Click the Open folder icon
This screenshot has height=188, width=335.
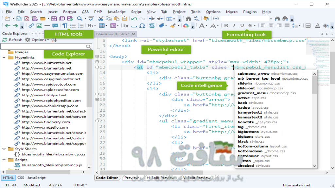click(43, 19)
